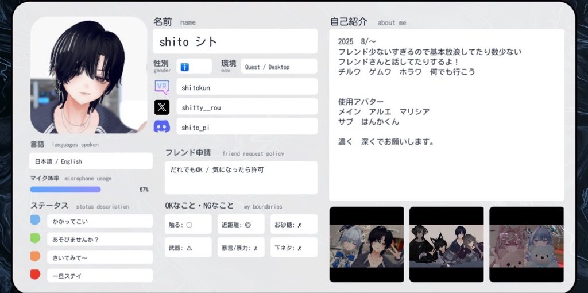Viewport: 588px width, 293px height.
Task: Click the '2025 8/～' date line
Action: click(x=357, y=41)
